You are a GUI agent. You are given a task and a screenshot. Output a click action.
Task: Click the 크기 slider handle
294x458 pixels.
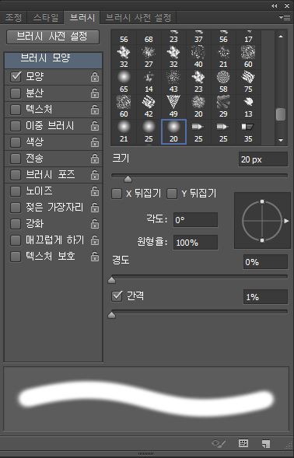pos(128,179)
